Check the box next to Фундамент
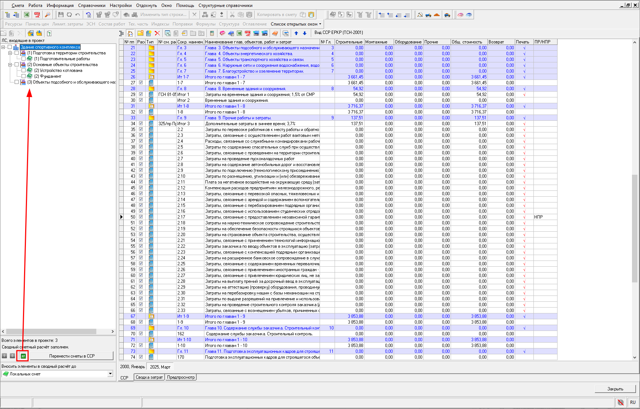The width and height of the screenshot is (640, 409). (x=23, y=76)
